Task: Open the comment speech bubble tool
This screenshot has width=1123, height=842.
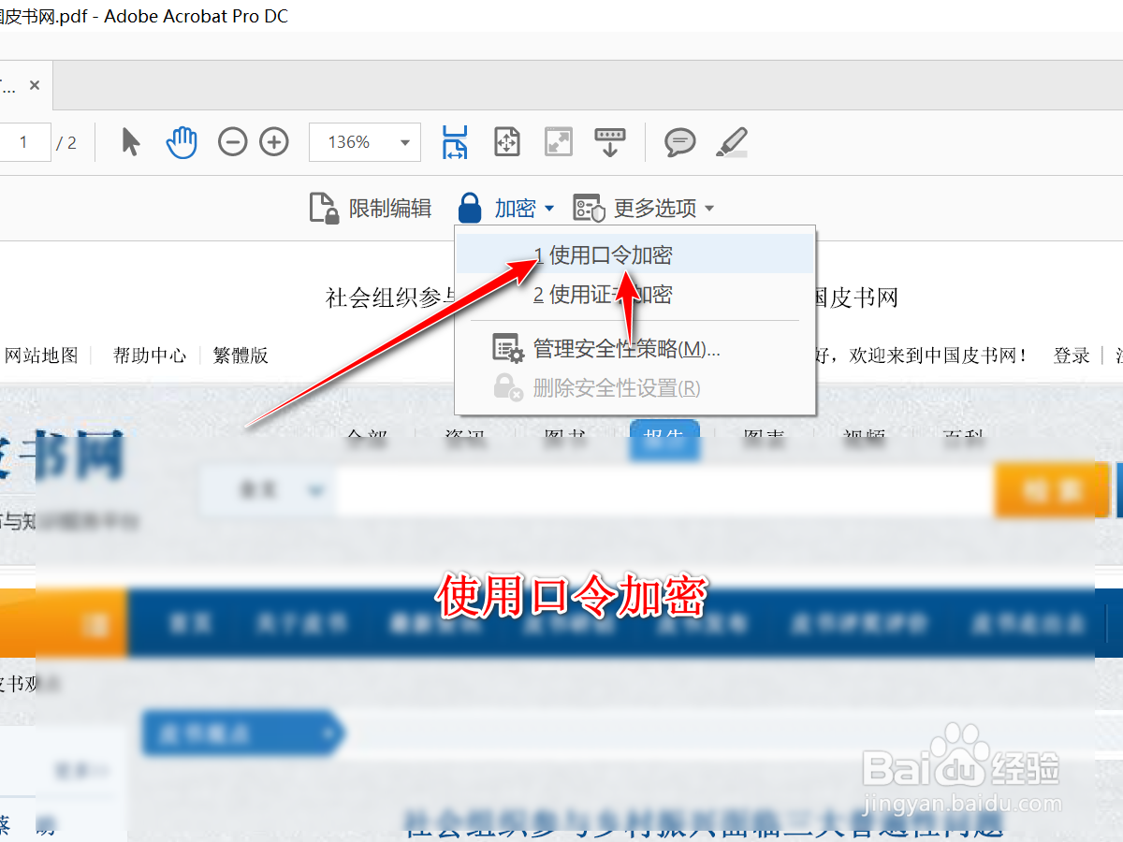Action: (679, 141)
